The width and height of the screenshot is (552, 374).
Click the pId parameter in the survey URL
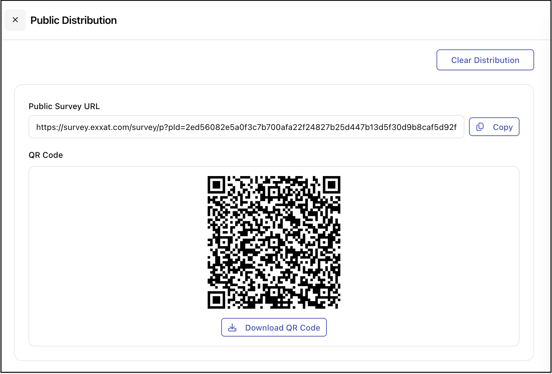(x=173, y=127)
